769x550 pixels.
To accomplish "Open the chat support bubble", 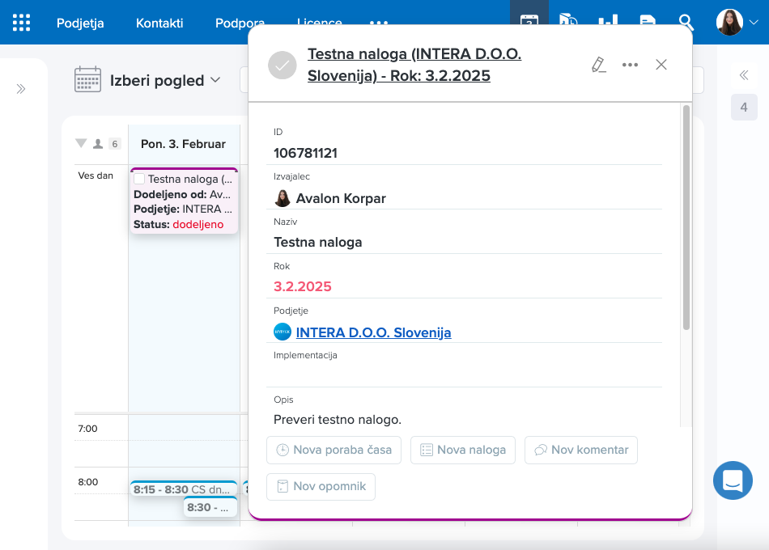I will [x=733, y=480].
